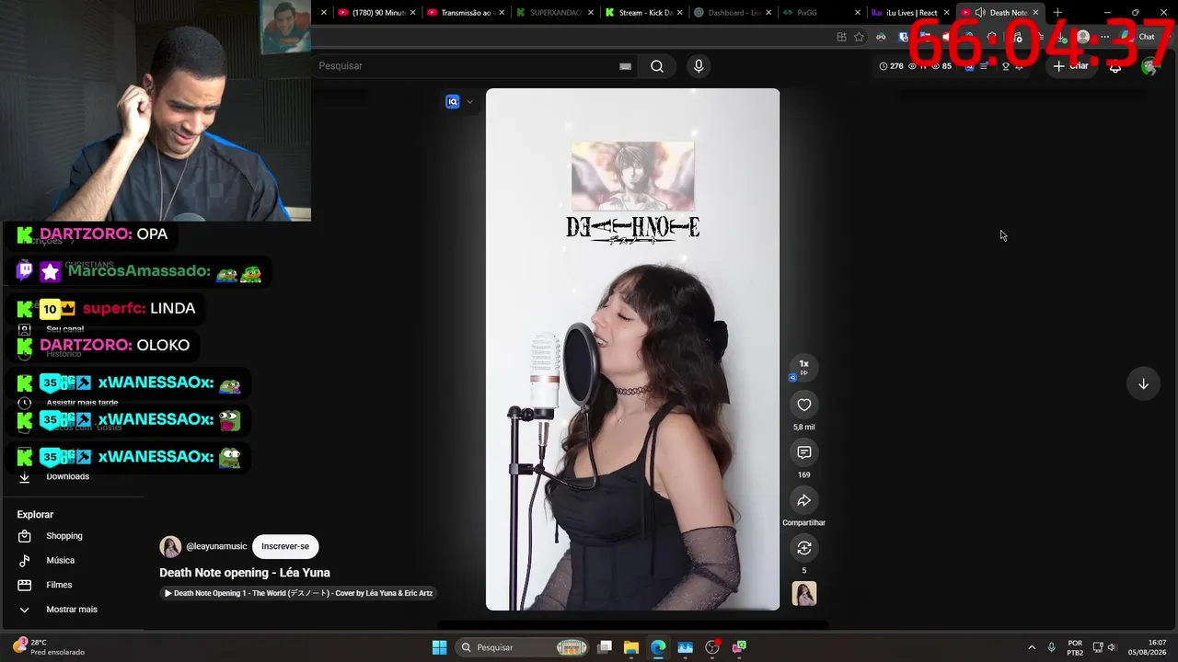
Task: Go to the next Short arrow
Action: click(1143, 383)
